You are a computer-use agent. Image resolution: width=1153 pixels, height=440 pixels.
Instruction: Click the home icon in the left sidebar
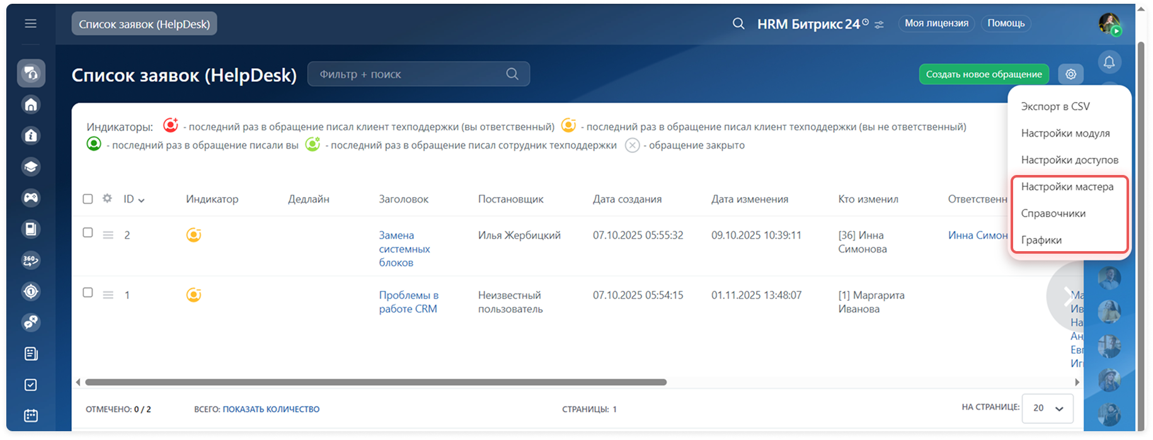31,104
